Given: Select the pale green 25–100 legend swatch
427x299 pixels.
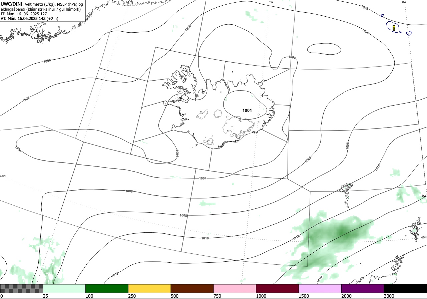Looking at the screenshot, I should [64, 288].
